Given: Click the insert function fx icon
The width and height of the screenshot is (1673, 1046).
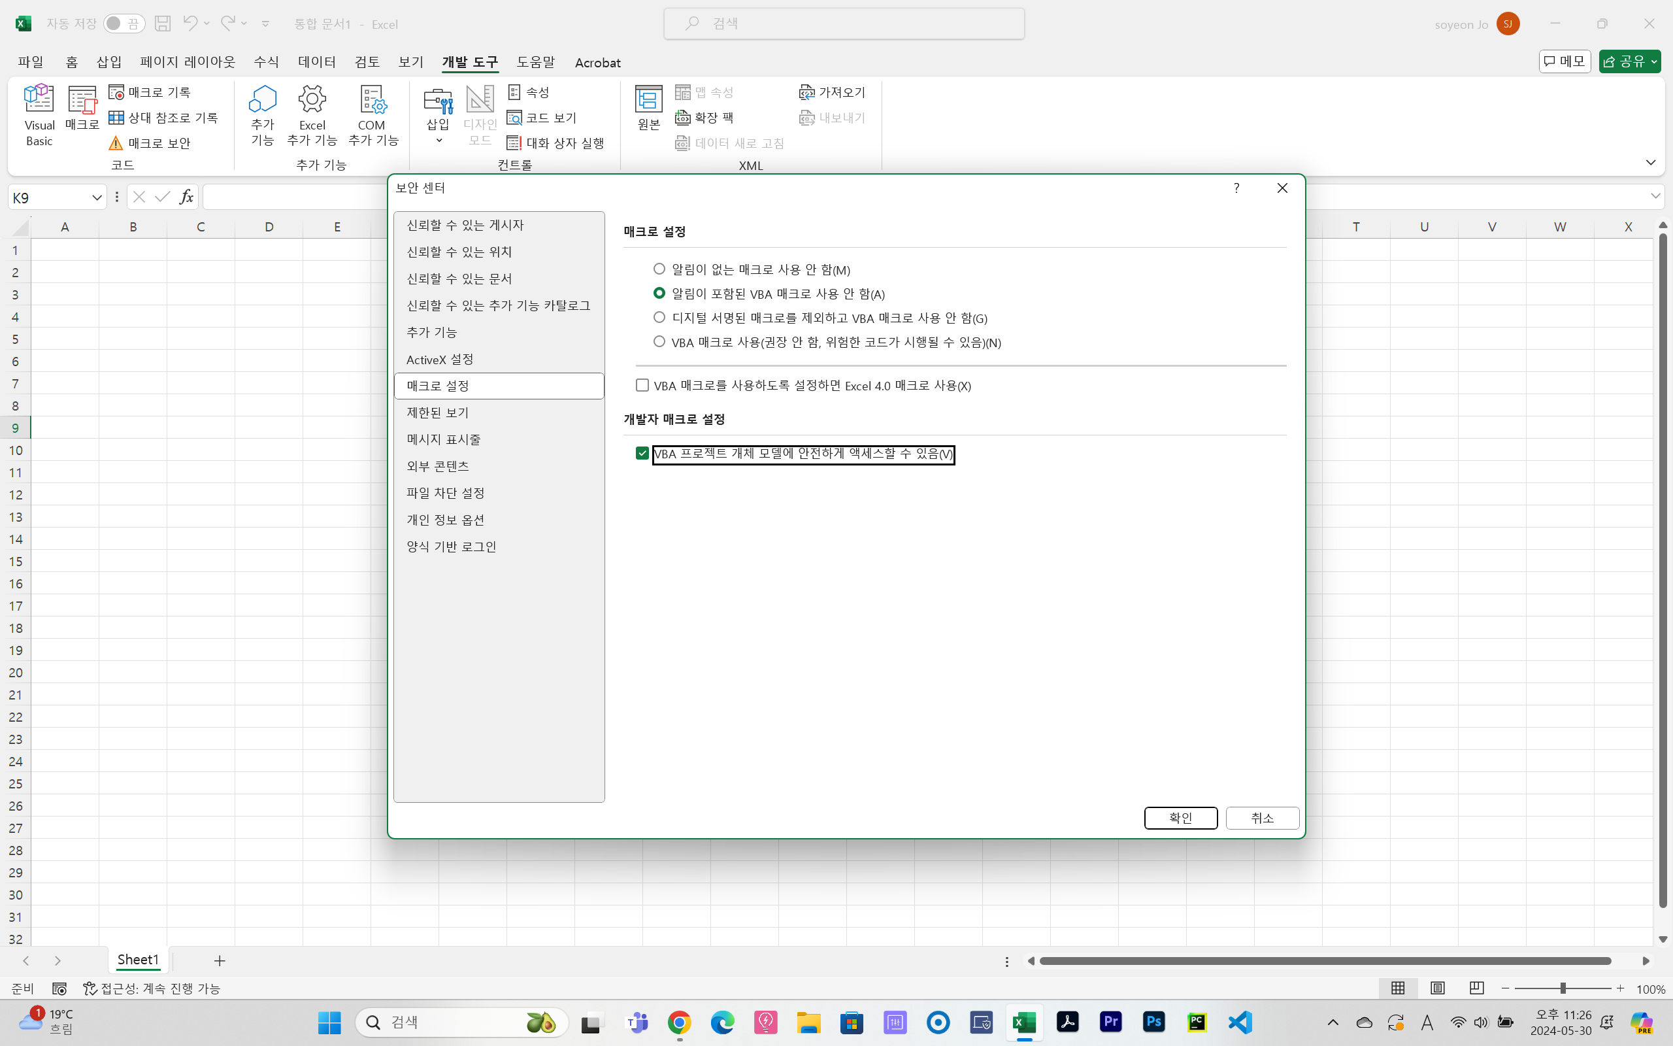Looking at the screenshot, I should point(186,197).
